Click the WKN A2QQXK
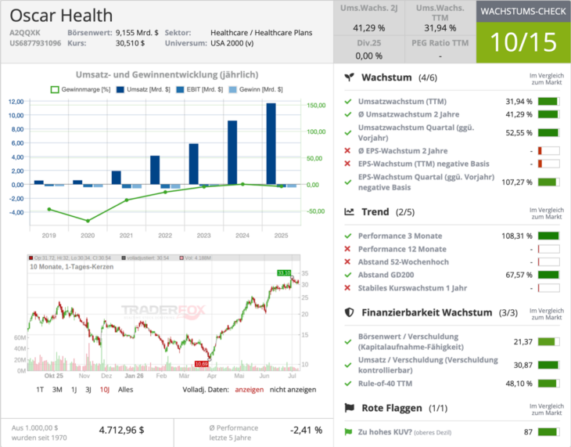Viewport: 571px width, 447px height. (x=25, y=32)
